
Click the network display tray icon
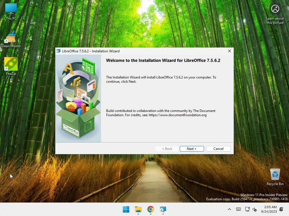point(247,209)
